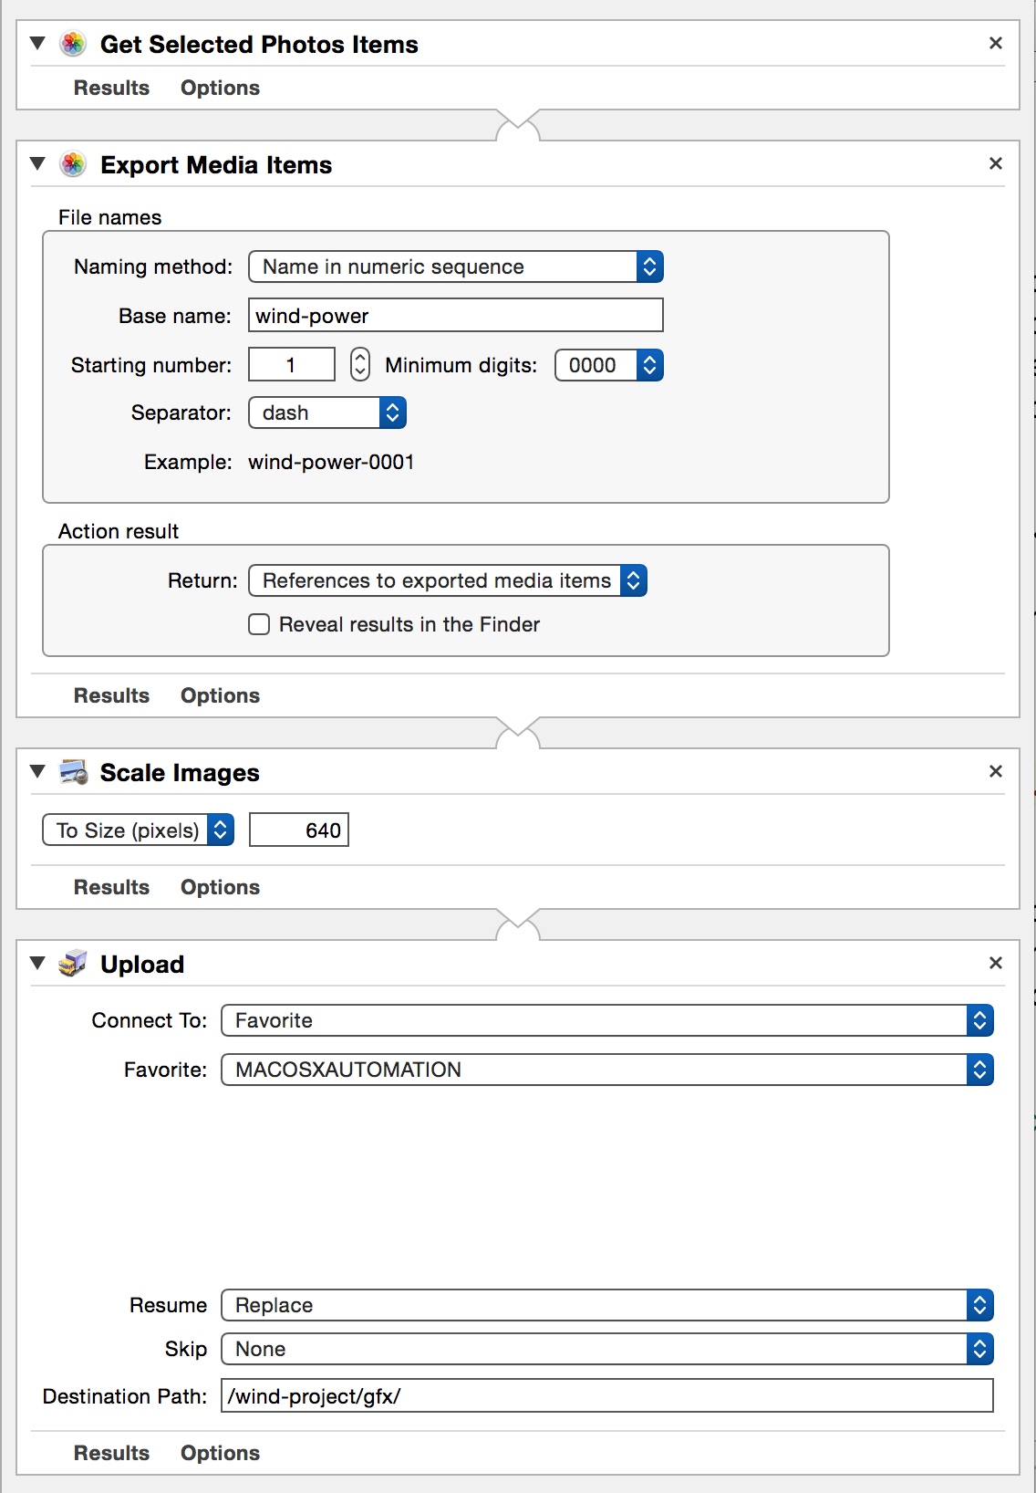
Task: Click the Action result section label
Action: [119, 531]
